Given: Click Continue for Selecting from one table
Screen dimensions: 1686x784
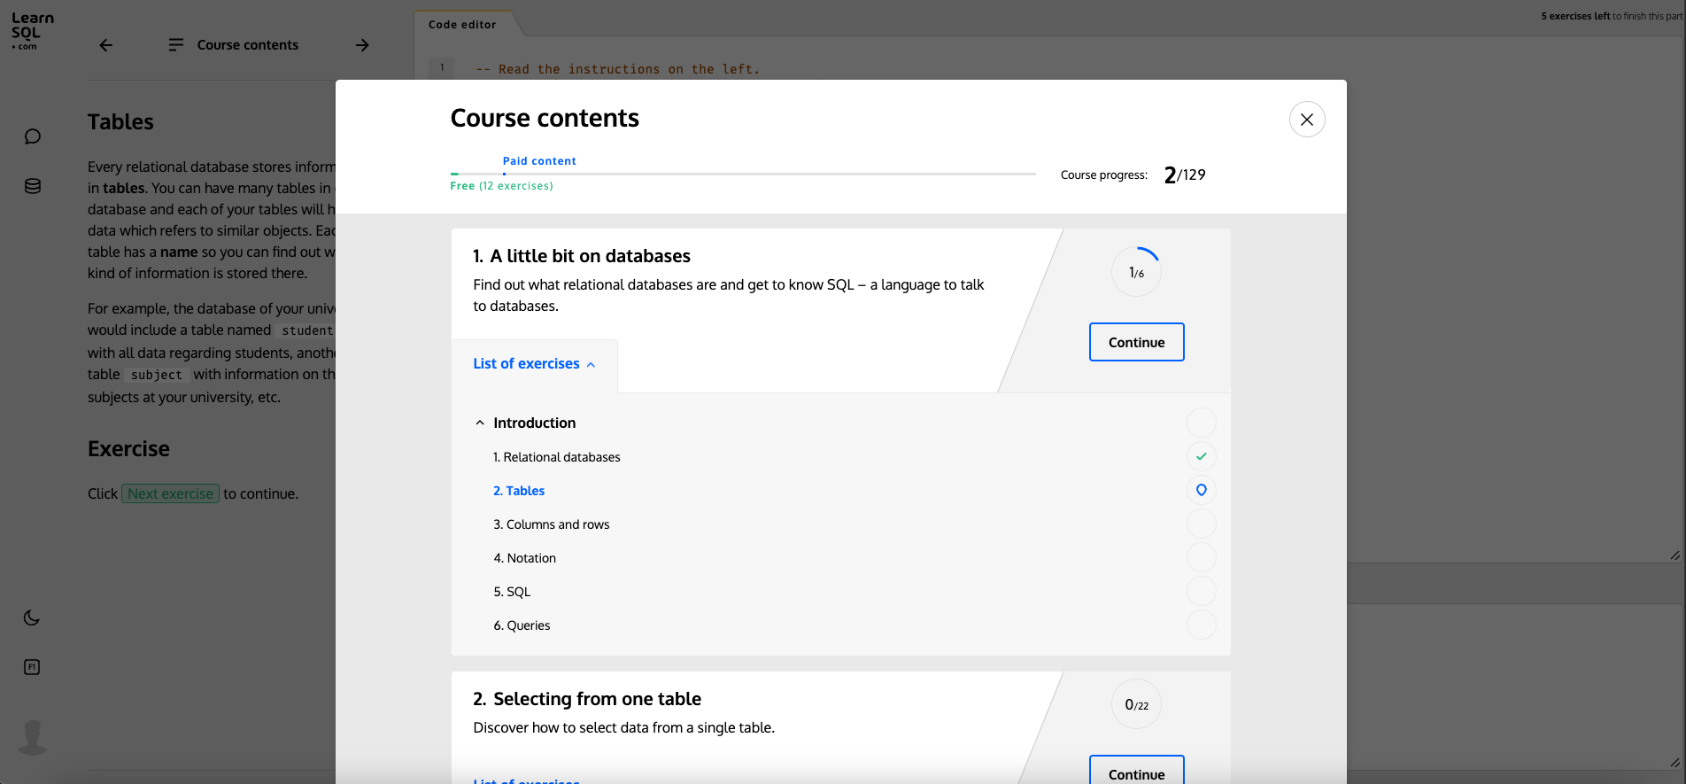Looking at the screenshot, I should [1136, 770].
